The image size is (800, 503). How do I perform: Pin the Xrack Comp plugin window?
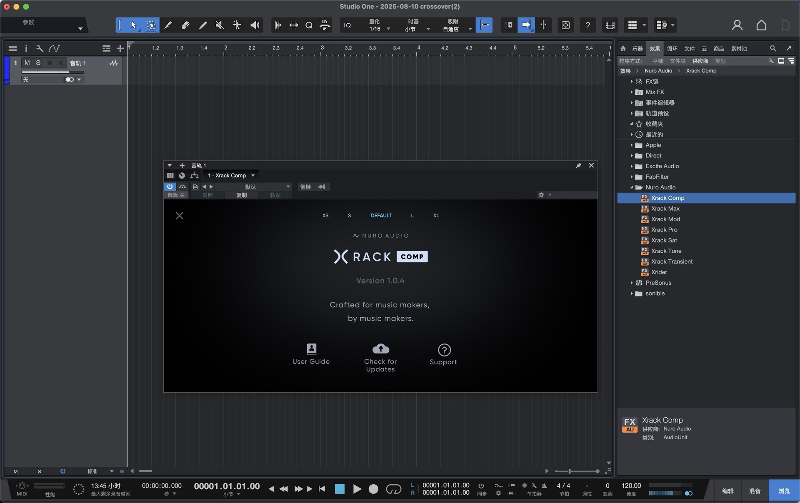pyautogui.click(x=578, y=165)
